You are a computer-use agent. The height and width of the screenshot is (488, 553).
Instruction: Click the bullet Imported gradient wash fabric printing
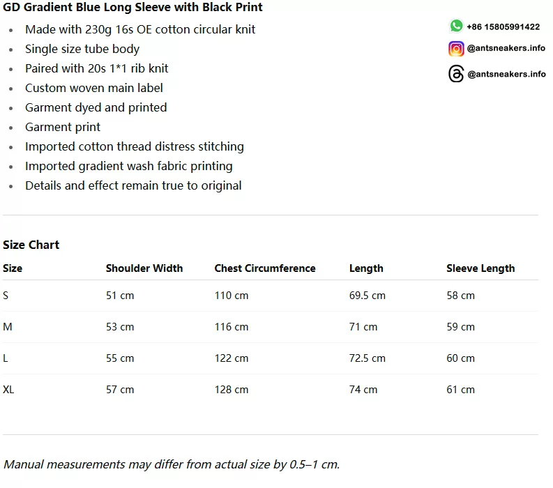pos(129,166)
